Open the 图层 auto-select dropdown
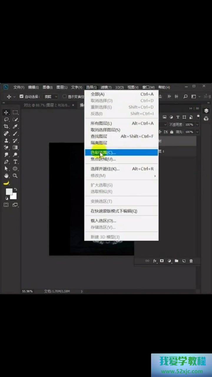 pyautogui.click(x=51, y=97)
